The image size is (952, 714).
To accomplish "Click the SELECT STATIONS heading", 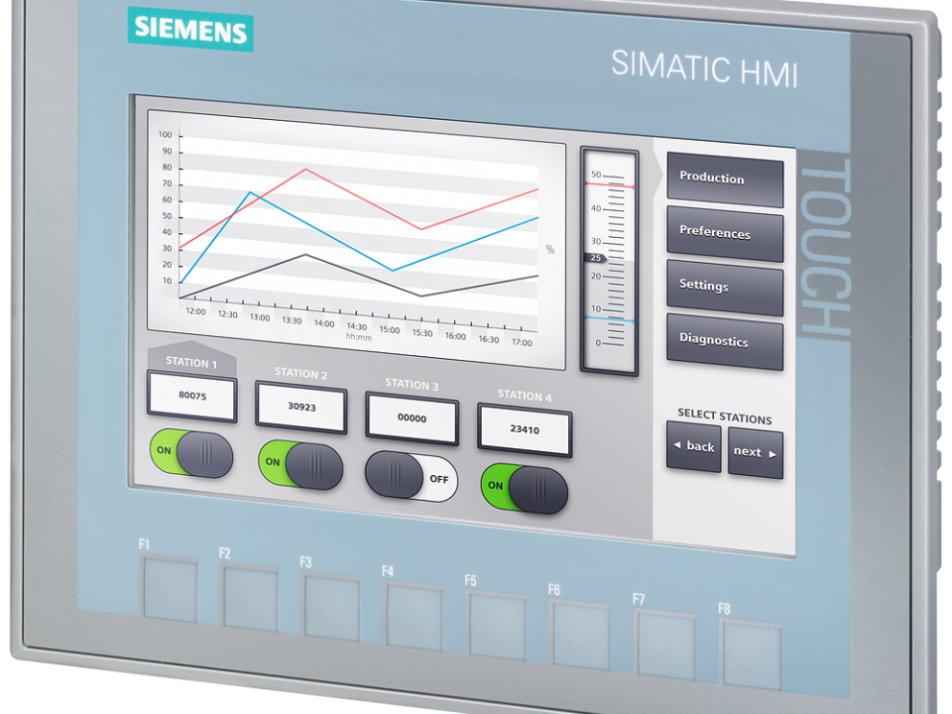I will point(725,416).
